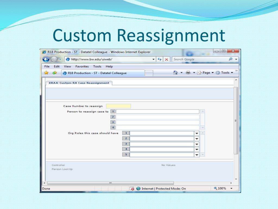This screenshot has width=278, height=209.
Task: Click the Internet Explorer title bar icon
Action: [x=44, y=52]
